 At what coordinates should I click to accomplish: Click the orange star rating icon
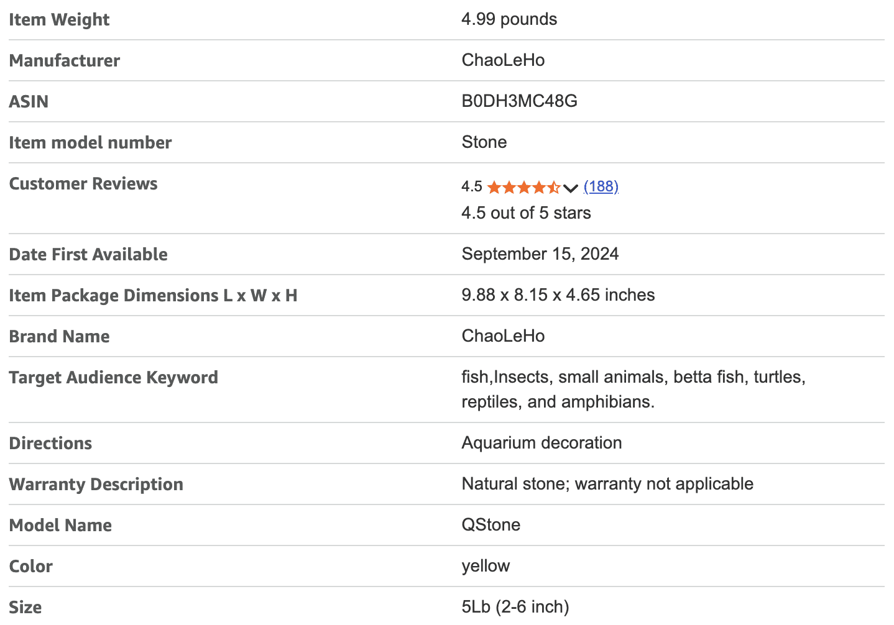point(523,187)
